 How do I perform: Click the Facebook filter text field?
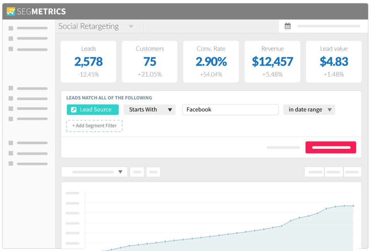click(230, 109)
